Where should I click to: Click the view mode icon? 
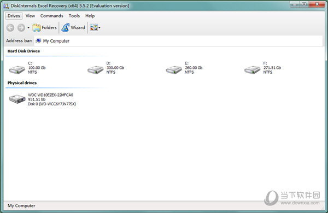tap(93, 27)
